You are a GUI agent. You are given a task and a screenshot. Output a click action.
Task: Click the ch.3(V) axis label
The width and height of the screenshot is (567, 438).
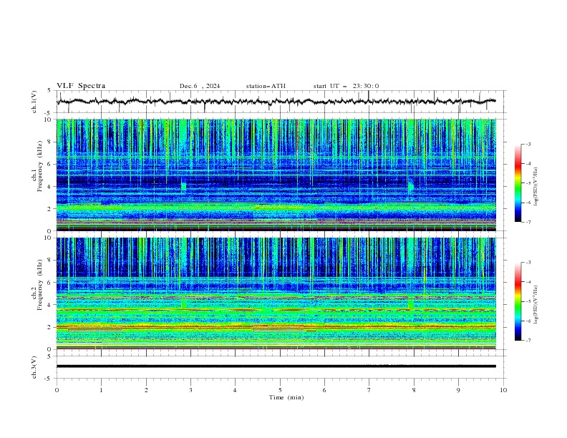tap(34, 367)
